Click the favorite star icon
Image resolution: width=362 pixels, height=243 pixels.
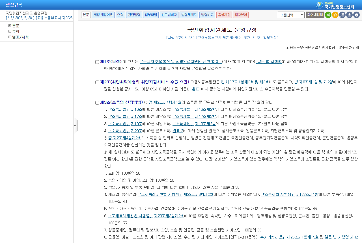[335, 15]
